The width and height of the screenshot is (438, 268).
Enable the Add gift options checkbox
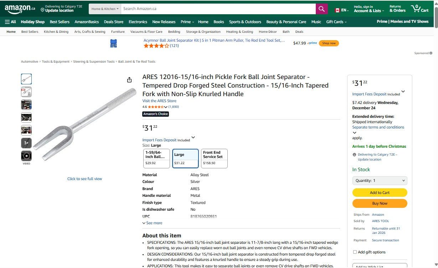click(x=355, y=252)
